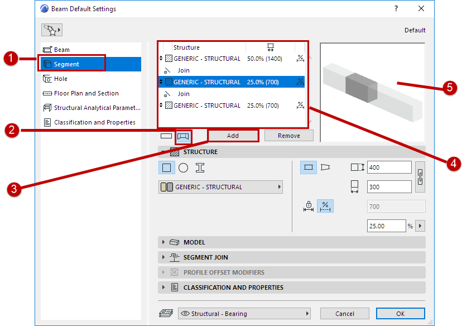Image resolution: width=462 pixels, height=326 pixels.
Task: Click reorder arrows on the last segment row
Action: (161, 106)
